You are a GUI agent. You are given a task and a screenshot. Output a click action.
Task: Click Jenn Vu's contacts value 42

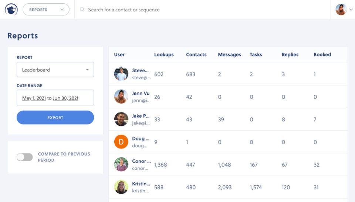(x=189, y=97)
